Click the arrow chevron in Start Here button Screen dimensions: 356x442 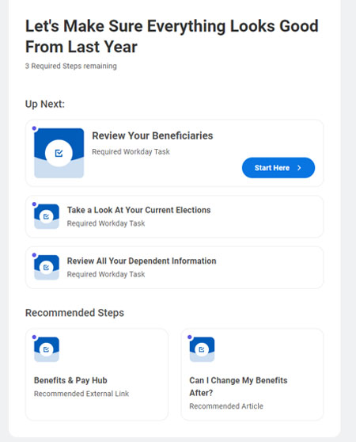[299, 168]
